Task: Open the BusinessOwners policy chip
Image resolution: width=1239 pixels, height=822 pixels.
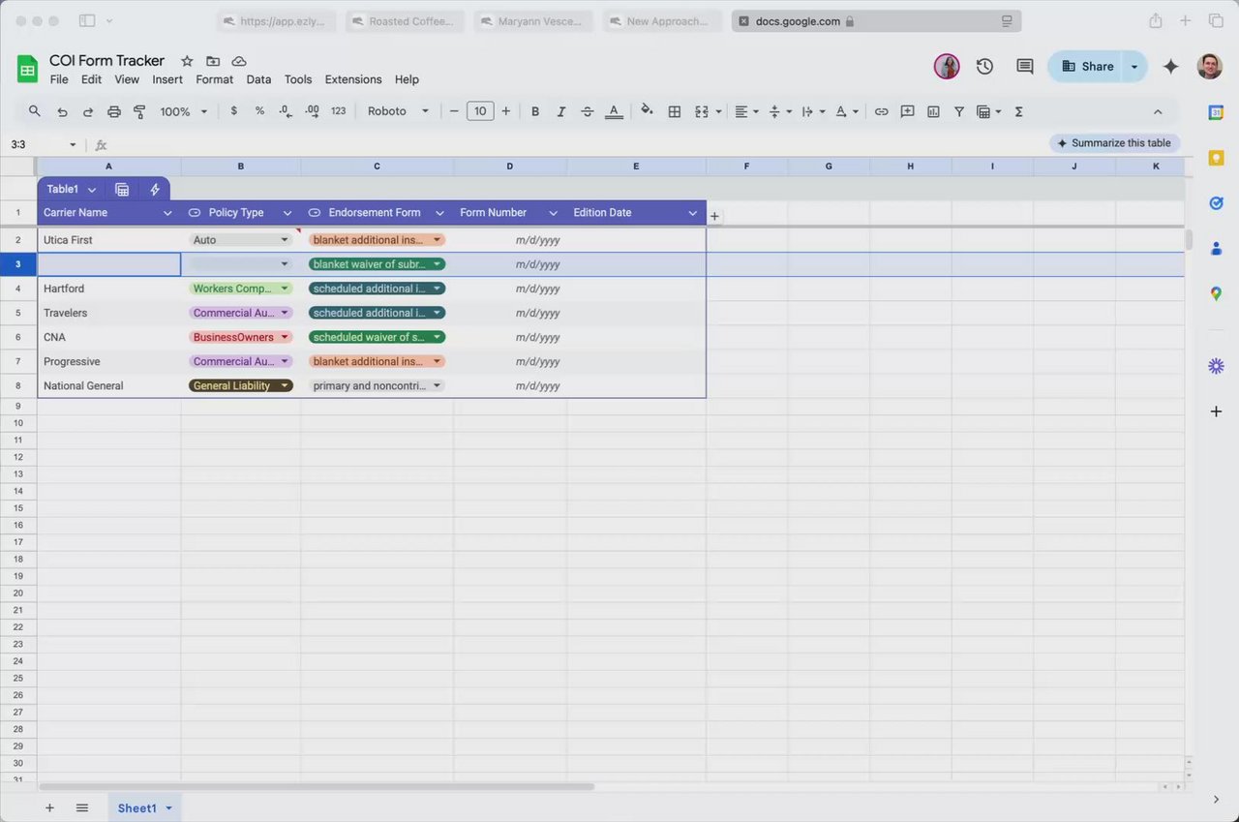Action: pos(240,337)
